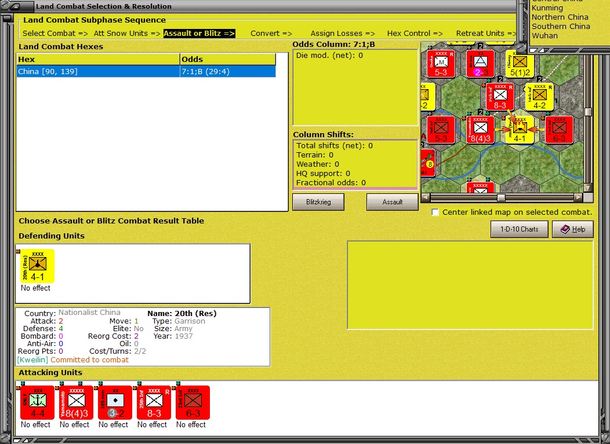Click the Cost/Turns: 2/2 value
This screenshot has height=444, width=610.
(140, 351)
